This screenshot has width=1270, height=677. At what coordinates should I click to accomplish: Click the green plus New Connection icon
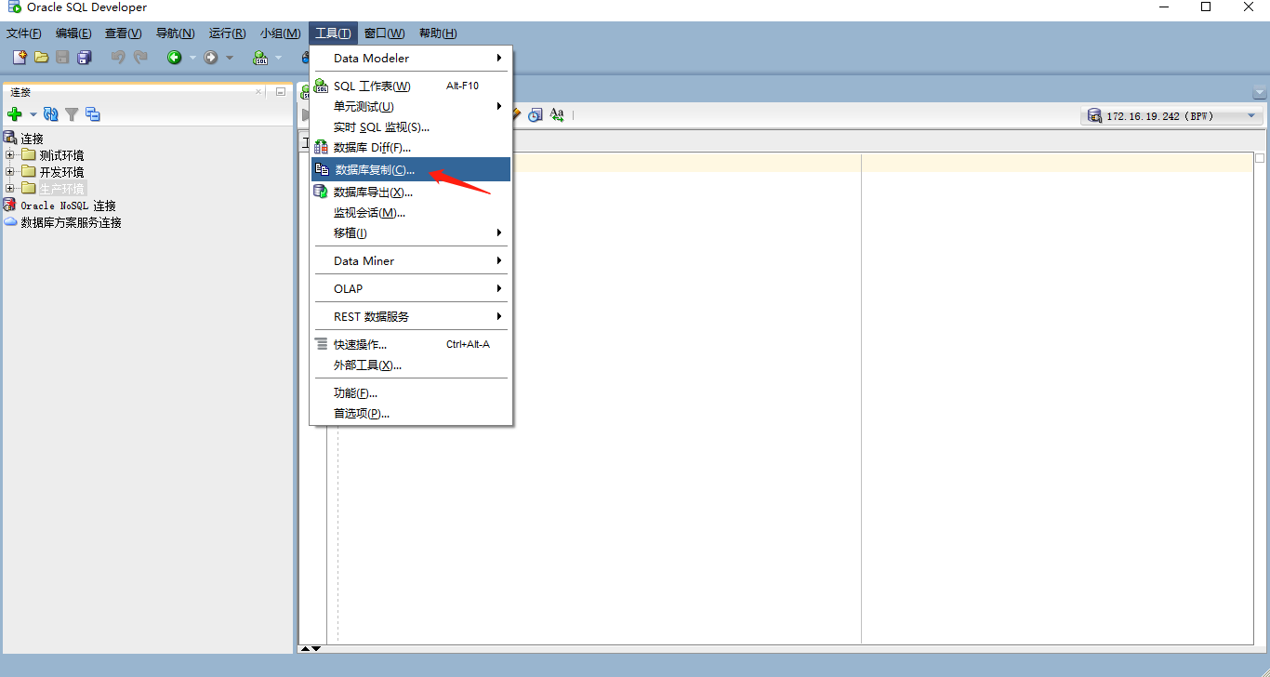[14, 114]
